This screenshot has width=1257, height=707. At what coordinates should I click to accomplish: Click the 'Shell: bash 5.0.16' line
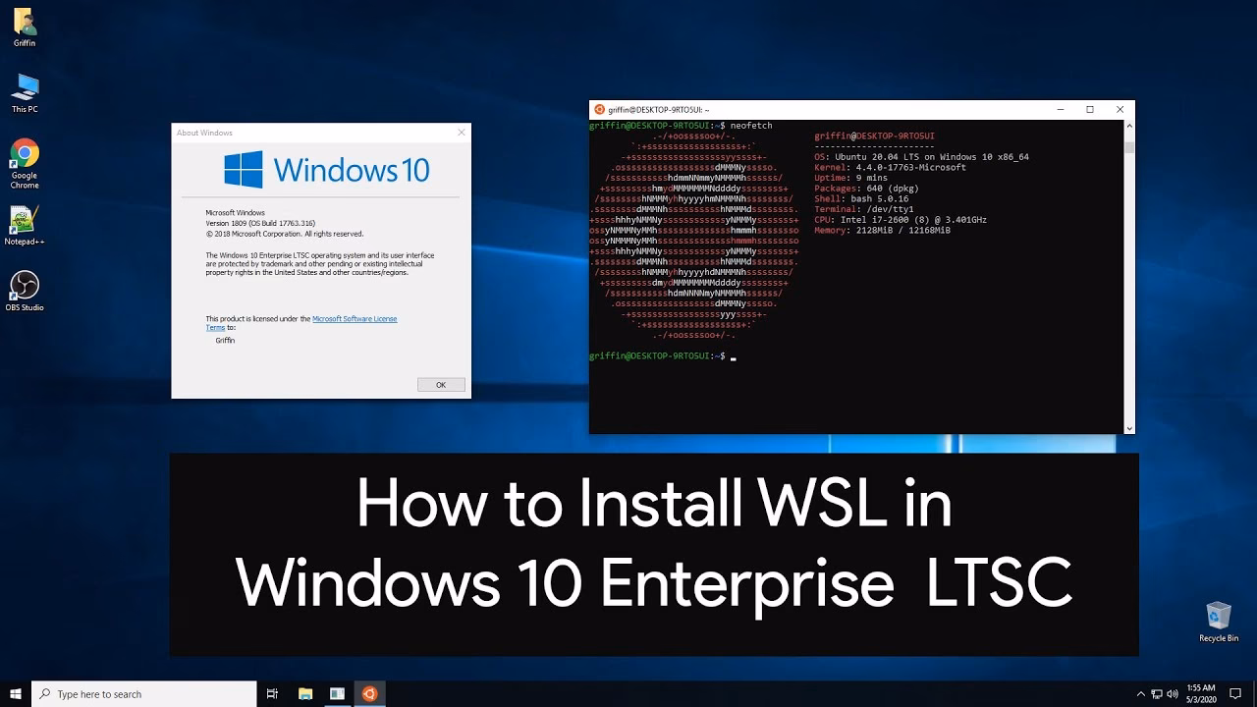point(861,199)
